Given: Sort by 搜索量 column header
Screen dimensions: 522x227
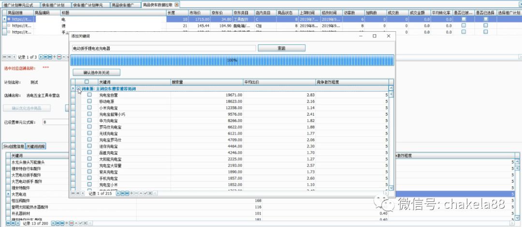Looking at the screenshot, I should (x=207, y=82).
